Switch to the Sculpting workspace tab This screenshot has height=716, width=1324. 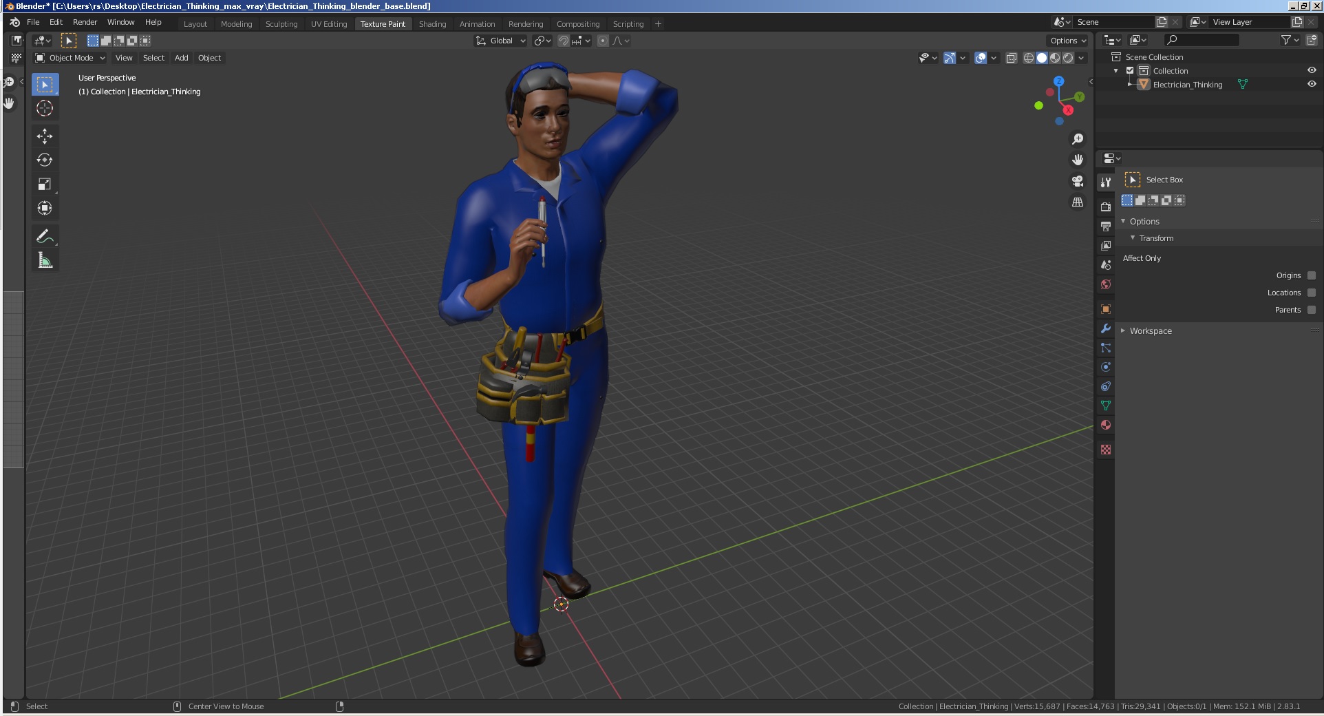pos(281,24)
